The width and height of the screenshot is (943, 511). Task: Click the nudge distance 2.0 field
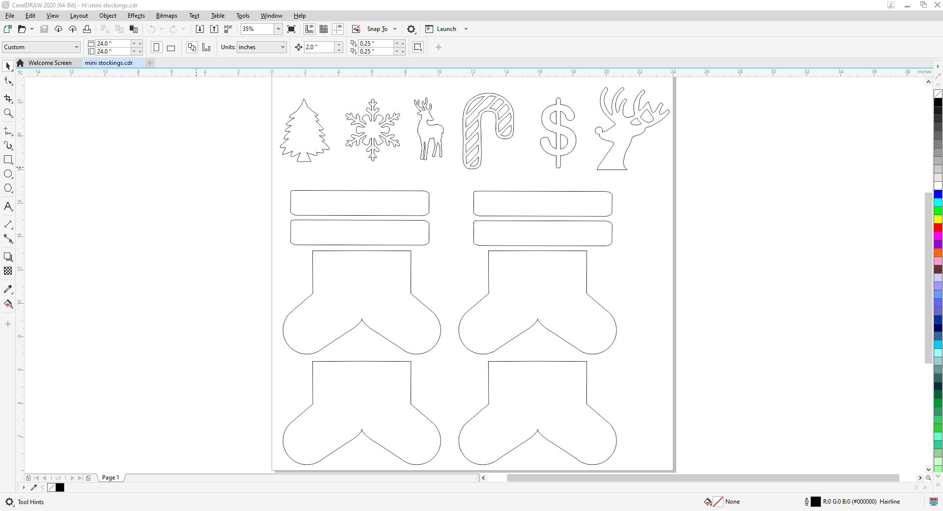(x=319, y=47)
